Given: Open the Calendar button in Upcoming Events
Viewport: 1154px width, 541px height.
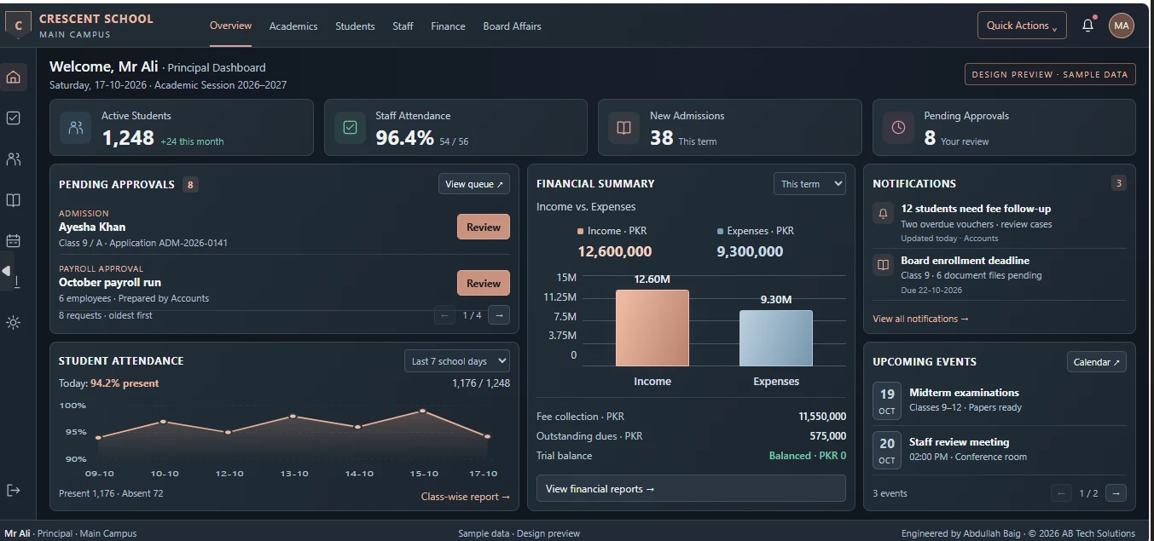Looking at the screenshot, I should [x=1097, y=362].
